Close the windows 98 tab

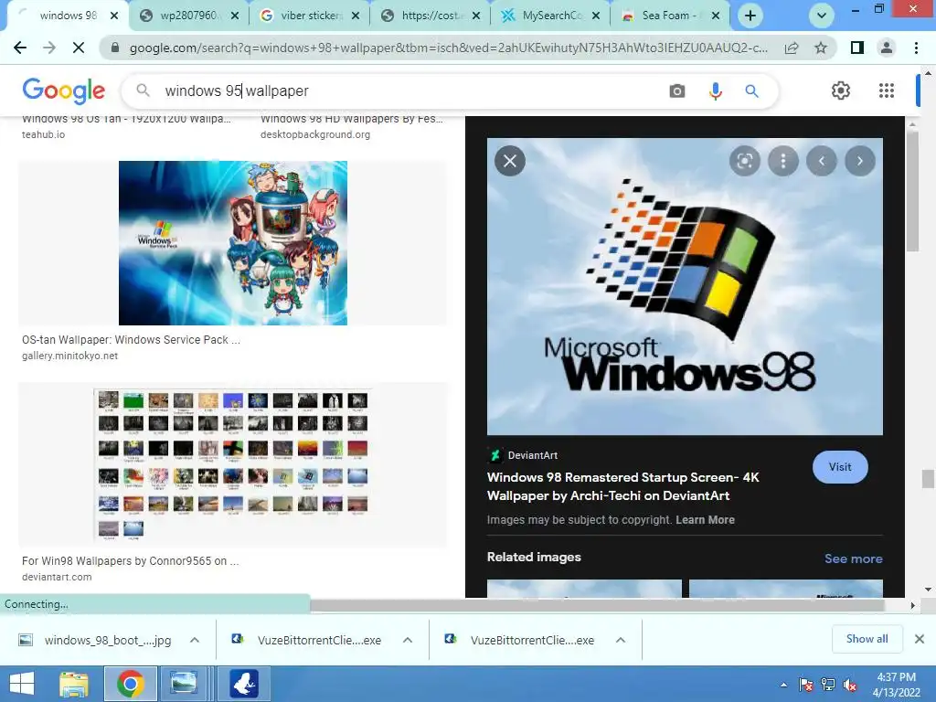click(114, 16)
